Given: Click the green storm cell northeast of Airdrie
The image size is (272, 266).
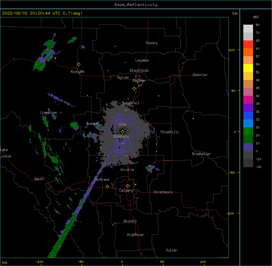Looking at the screenshot, I should click(149, 167).
